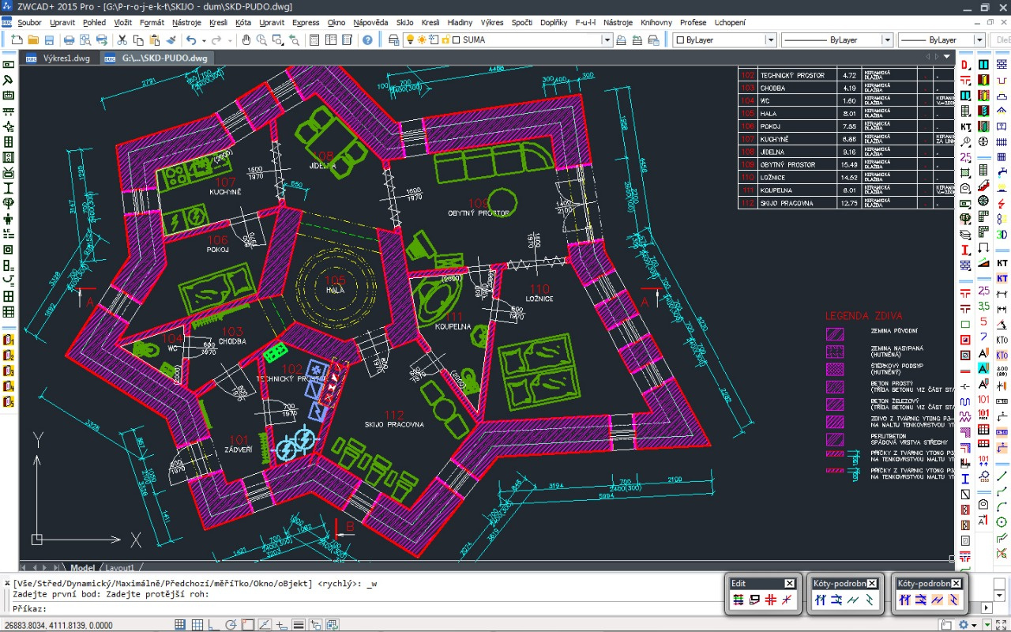Open the ByLayer color dropdown
The width and height of the screenshot is (1011, 632).
770,39
